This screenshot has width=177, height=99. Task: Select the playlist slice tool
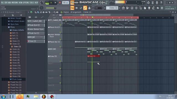pyautogui.click(x=49, y=12)
